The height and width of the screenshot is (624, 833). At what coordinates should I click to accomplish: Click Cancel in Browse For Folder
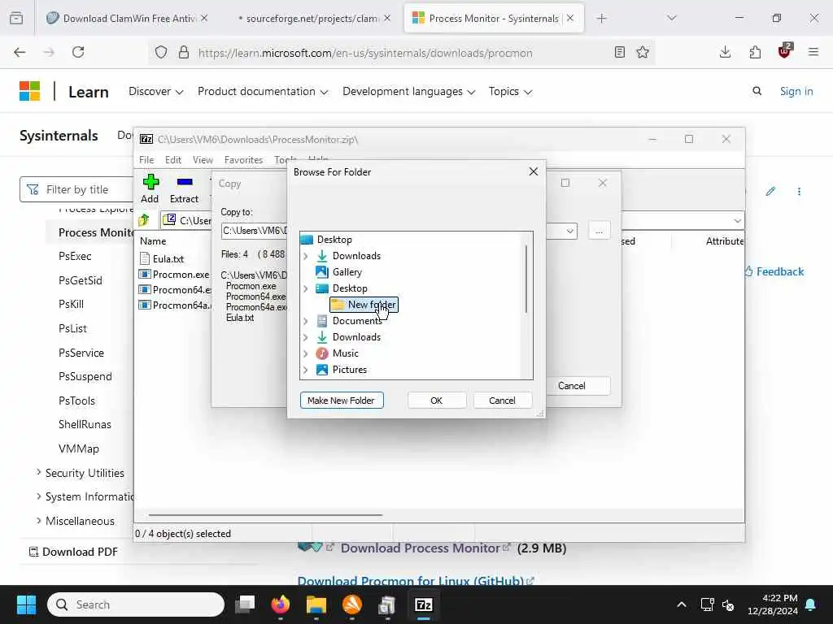pyautogui.click(x=502, y=401)
